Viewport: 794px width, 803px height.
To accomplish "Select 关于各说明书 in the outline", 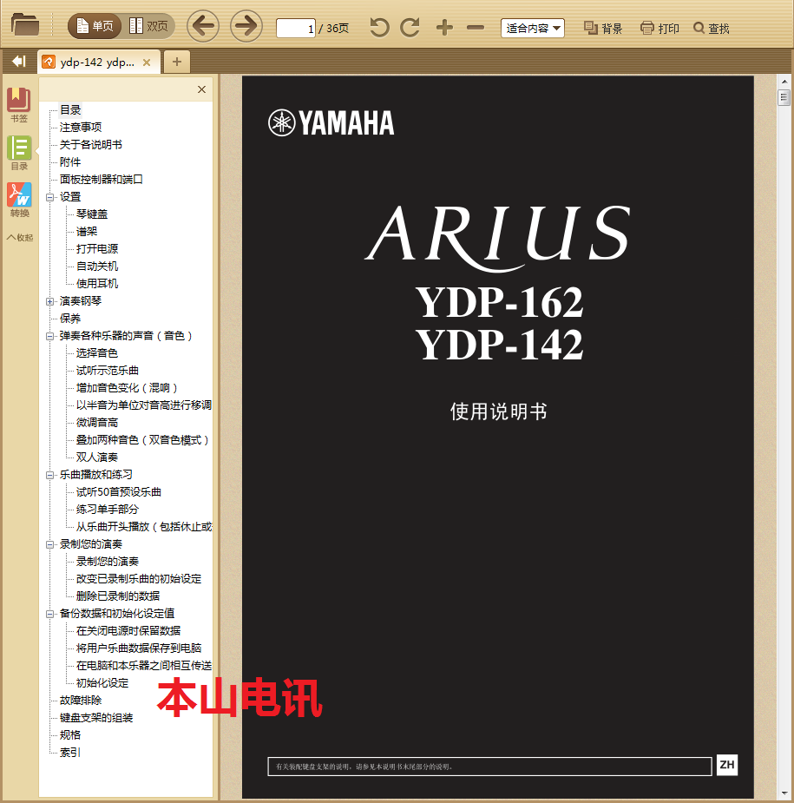I will [x=90, y=144].
